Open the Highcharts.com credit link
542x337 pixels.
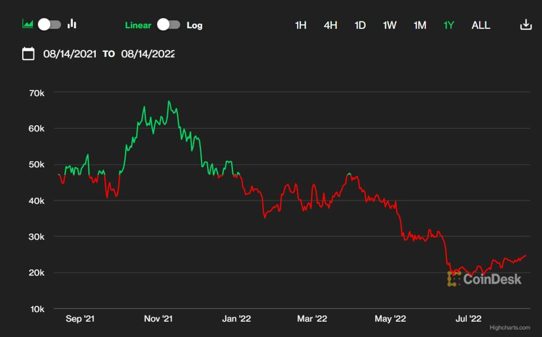[510, 327]
